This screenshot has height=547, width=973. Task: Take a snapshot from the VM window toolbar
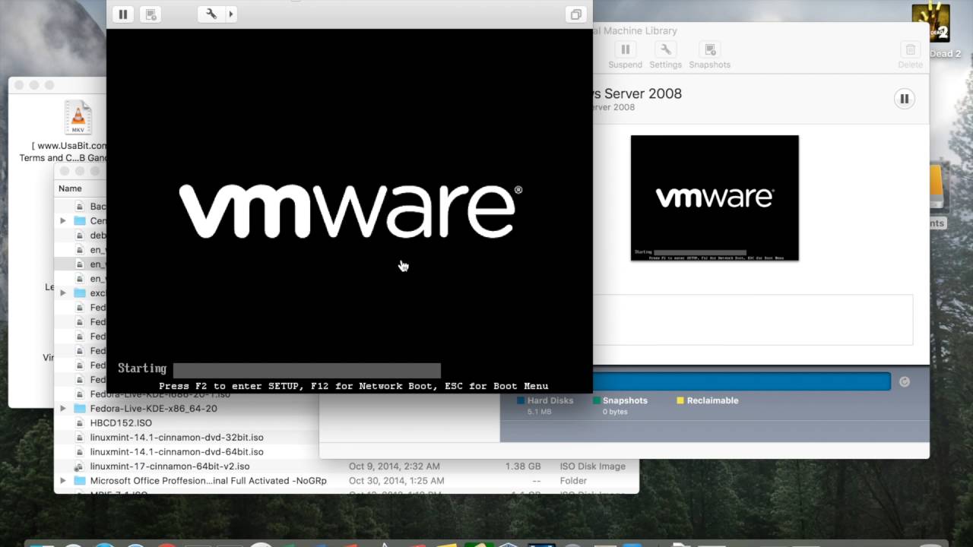click(151, 14)
